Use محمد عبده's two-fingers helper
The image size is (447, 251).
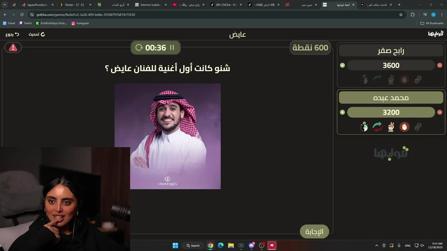[x=391, y=127]
